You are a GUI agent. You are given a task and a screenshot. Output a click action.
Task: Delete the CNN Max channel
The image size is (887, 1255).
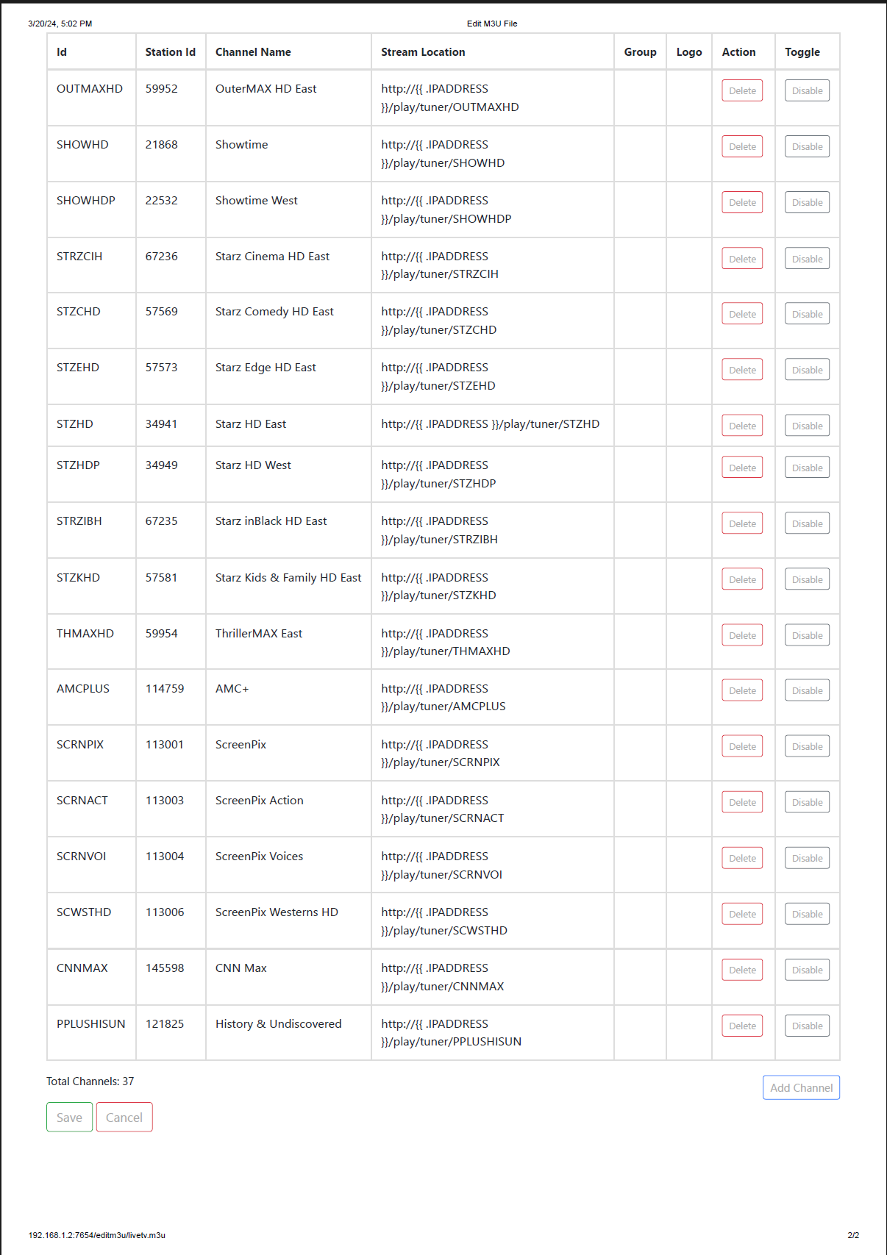tap(741, 970)
